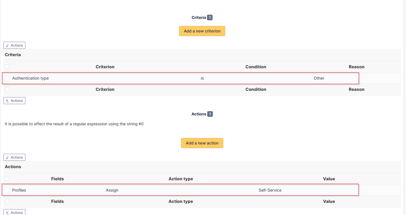Open Actions dropdown below the Actions table
406x215 pixels.
[x=14, y=212]
